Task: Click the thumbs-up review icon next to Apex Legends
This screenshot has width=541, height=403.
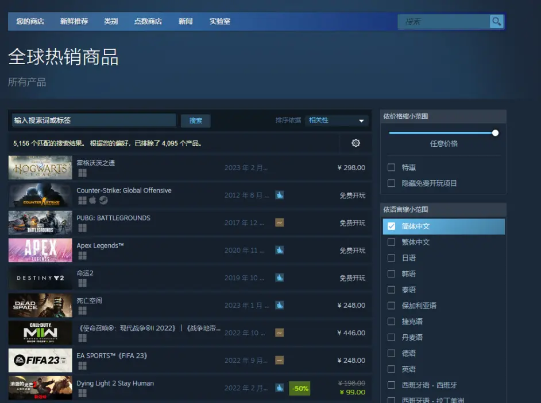Action: point(280,250)
